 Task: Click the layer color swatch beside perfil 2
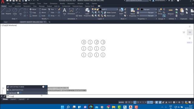(x=100, y=9)
